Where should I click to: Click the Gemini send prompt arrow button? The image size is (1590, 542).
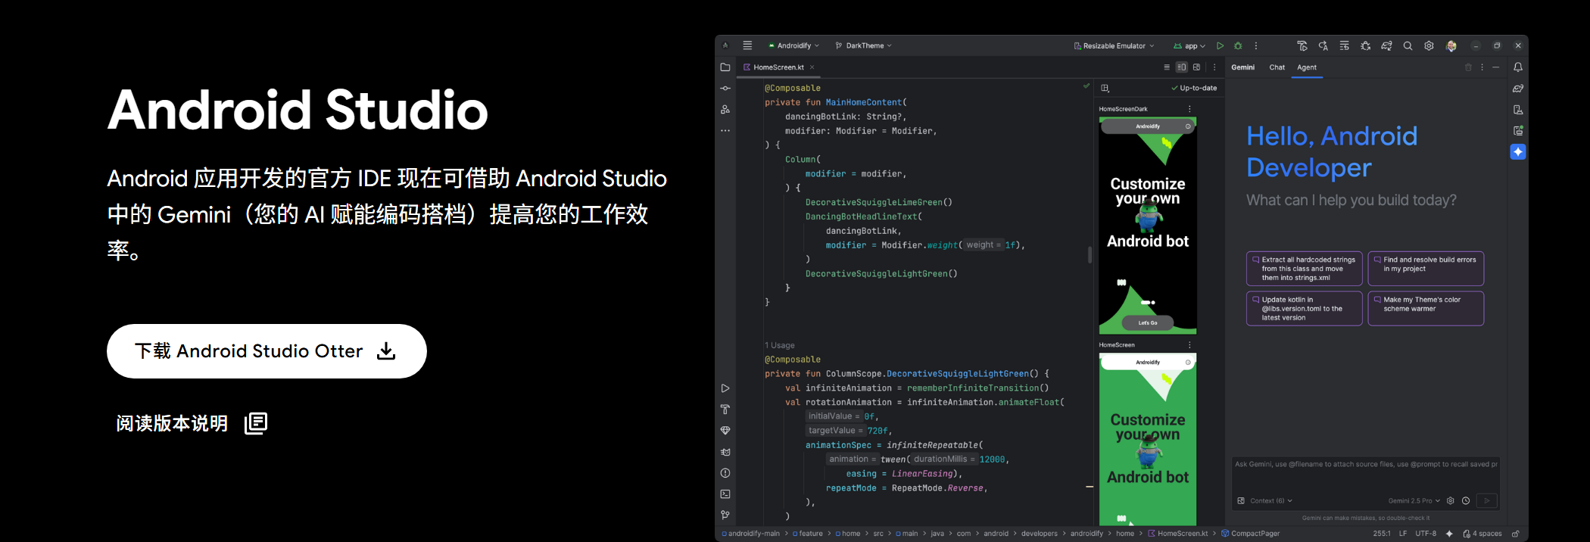[x=1487, y=500]
